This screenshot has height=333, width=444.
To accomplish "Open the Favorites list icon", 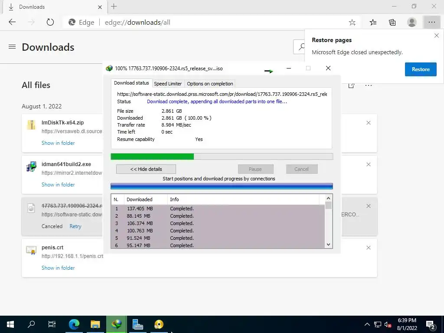I will tap(373, 23).
